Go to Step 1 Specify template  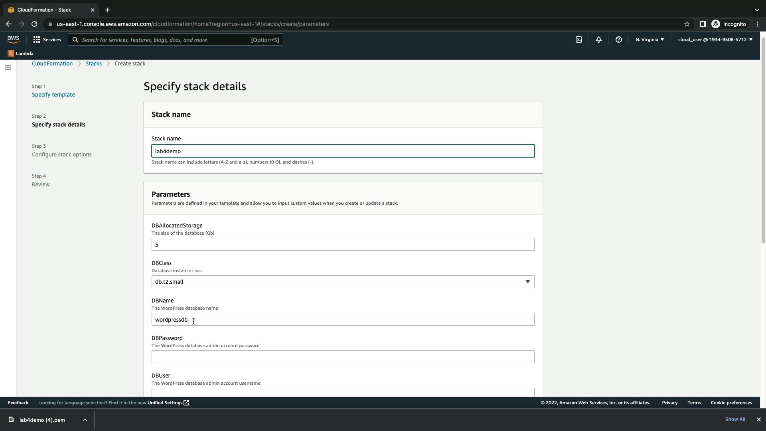point(53,95)
